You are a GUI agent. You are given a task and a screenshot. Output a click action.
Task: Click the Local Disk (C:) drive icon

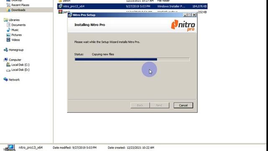8,65
